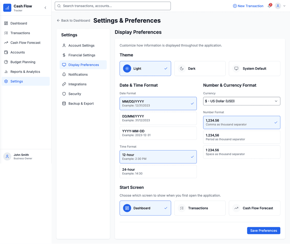
Task: Click the monitor icon for System Default
Action: [236, 69]
